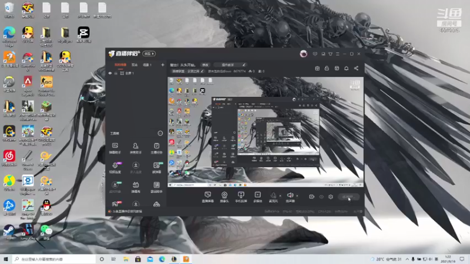This screenshot has height=264, width=470.
Task: Click the share icon above preview
Action: coord(356,68)
